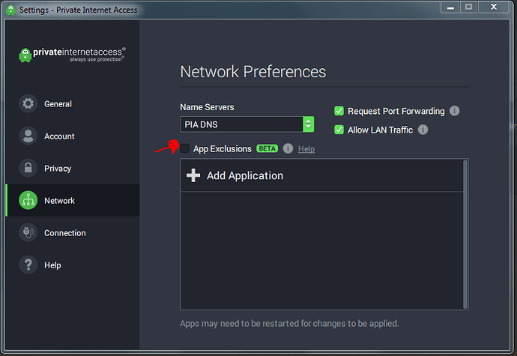Enable the App Exclusions checkbox
This screenshot has width=517, height=356.
tap(185, 148)
